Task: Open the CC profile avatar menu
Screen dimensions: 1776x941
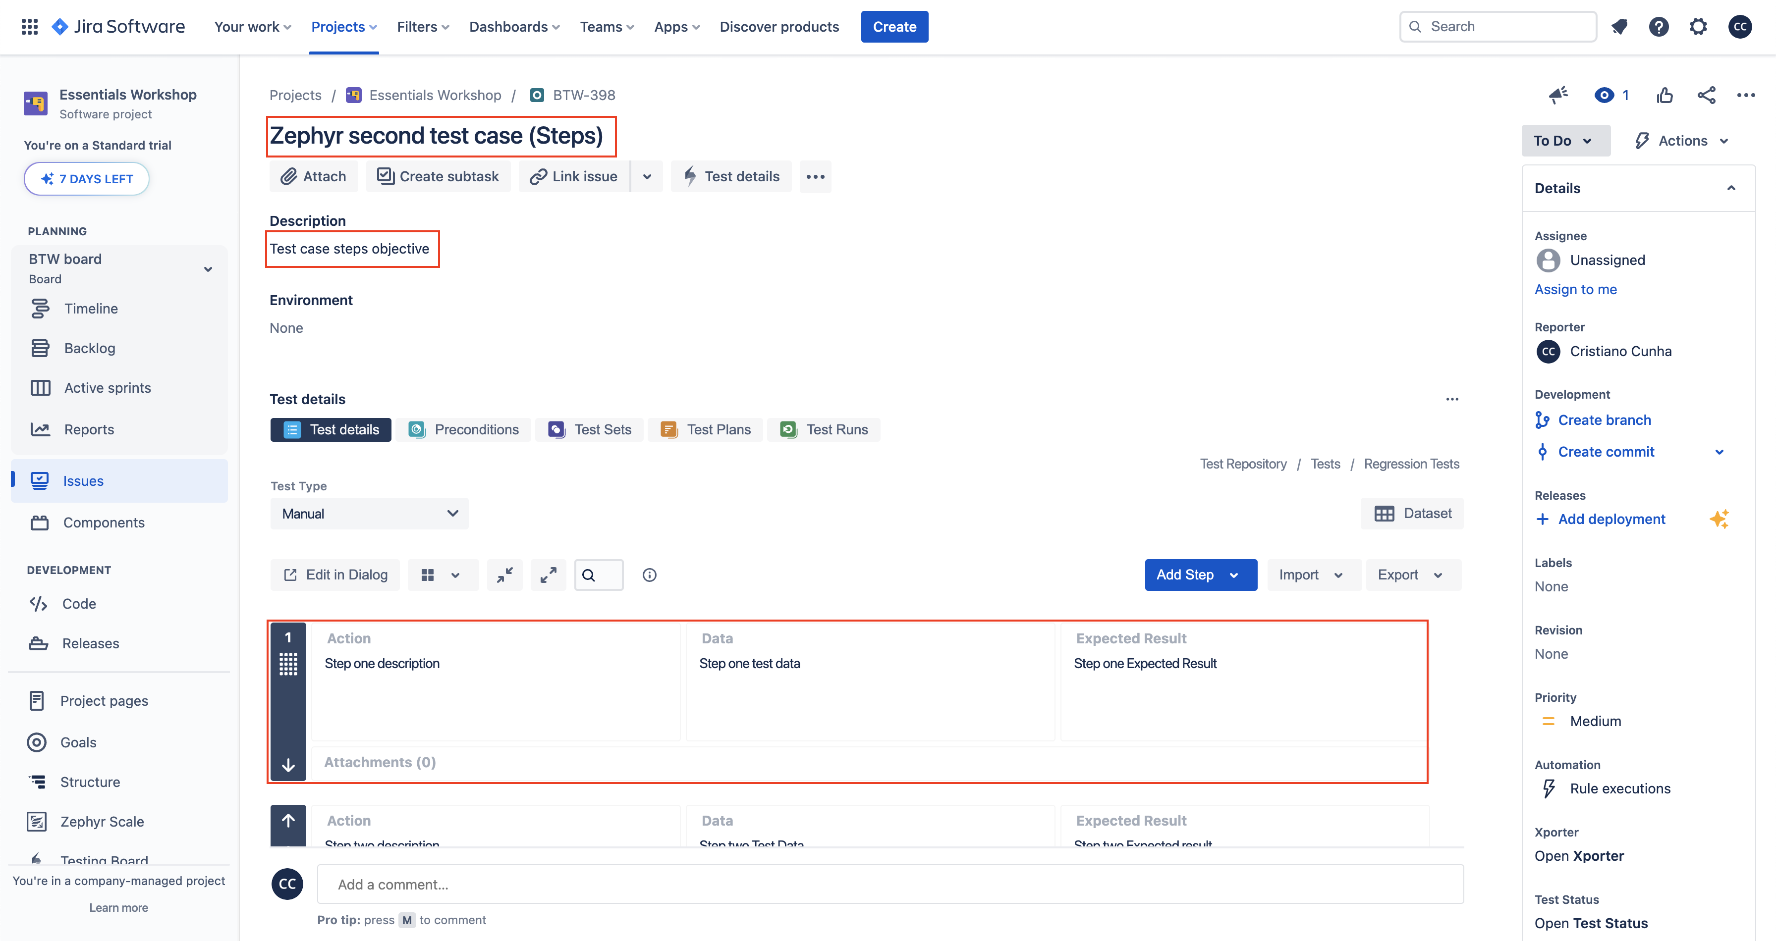Action: (x=1739, y=27)
